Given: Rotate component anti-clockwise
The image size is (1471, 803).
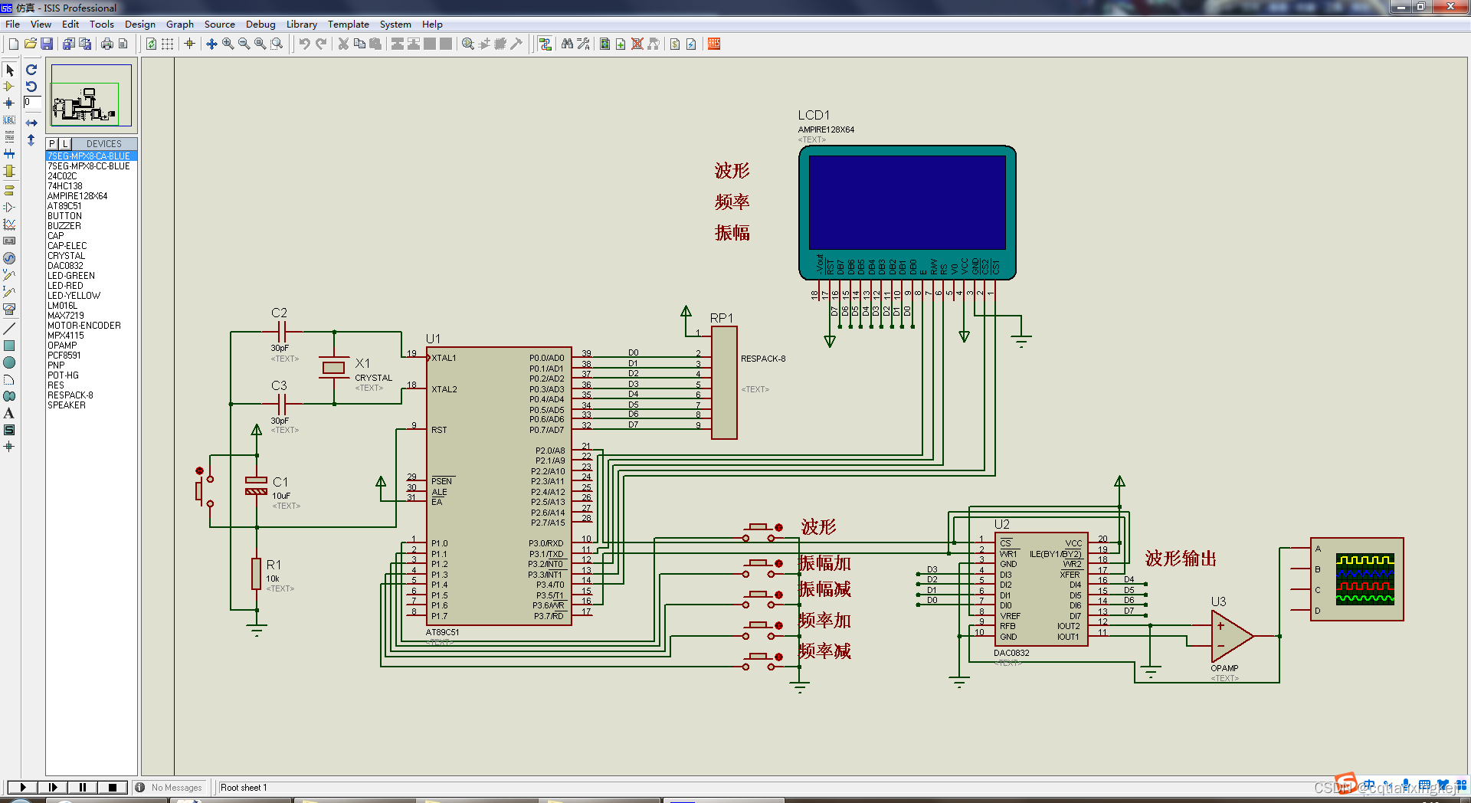Looking at the screenshot, I should (x=31, y=87).
